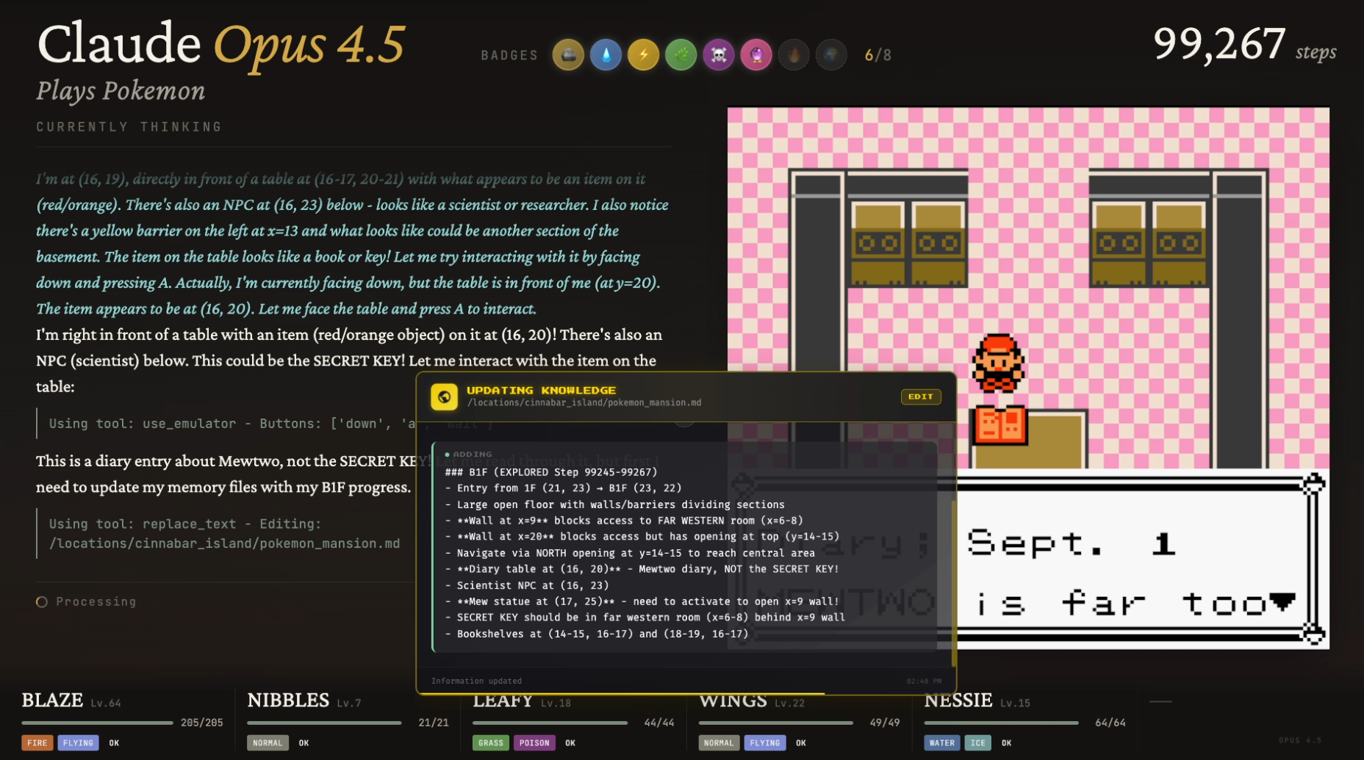Image resolution: width=1364 pixels, height=760 pixels.
Task: Click the red-capped trainer sprite
Action: [x=998, y=363]
